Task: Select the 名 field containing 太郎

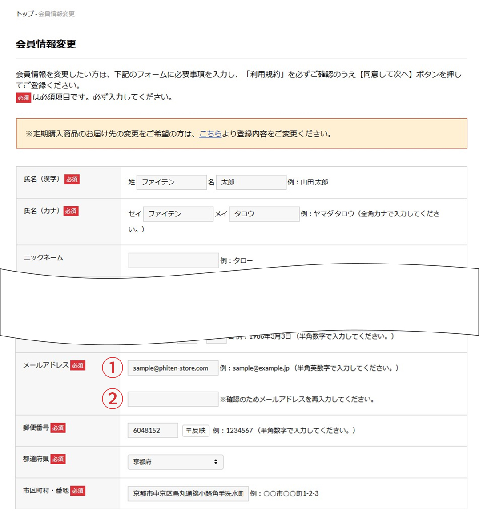Action: tap(251, 182)
